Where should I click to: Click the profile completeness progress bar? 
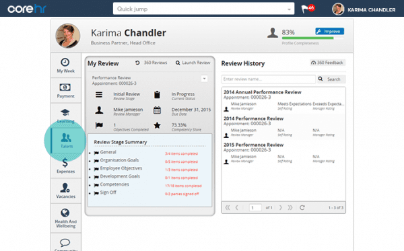[x=313, y=38]
